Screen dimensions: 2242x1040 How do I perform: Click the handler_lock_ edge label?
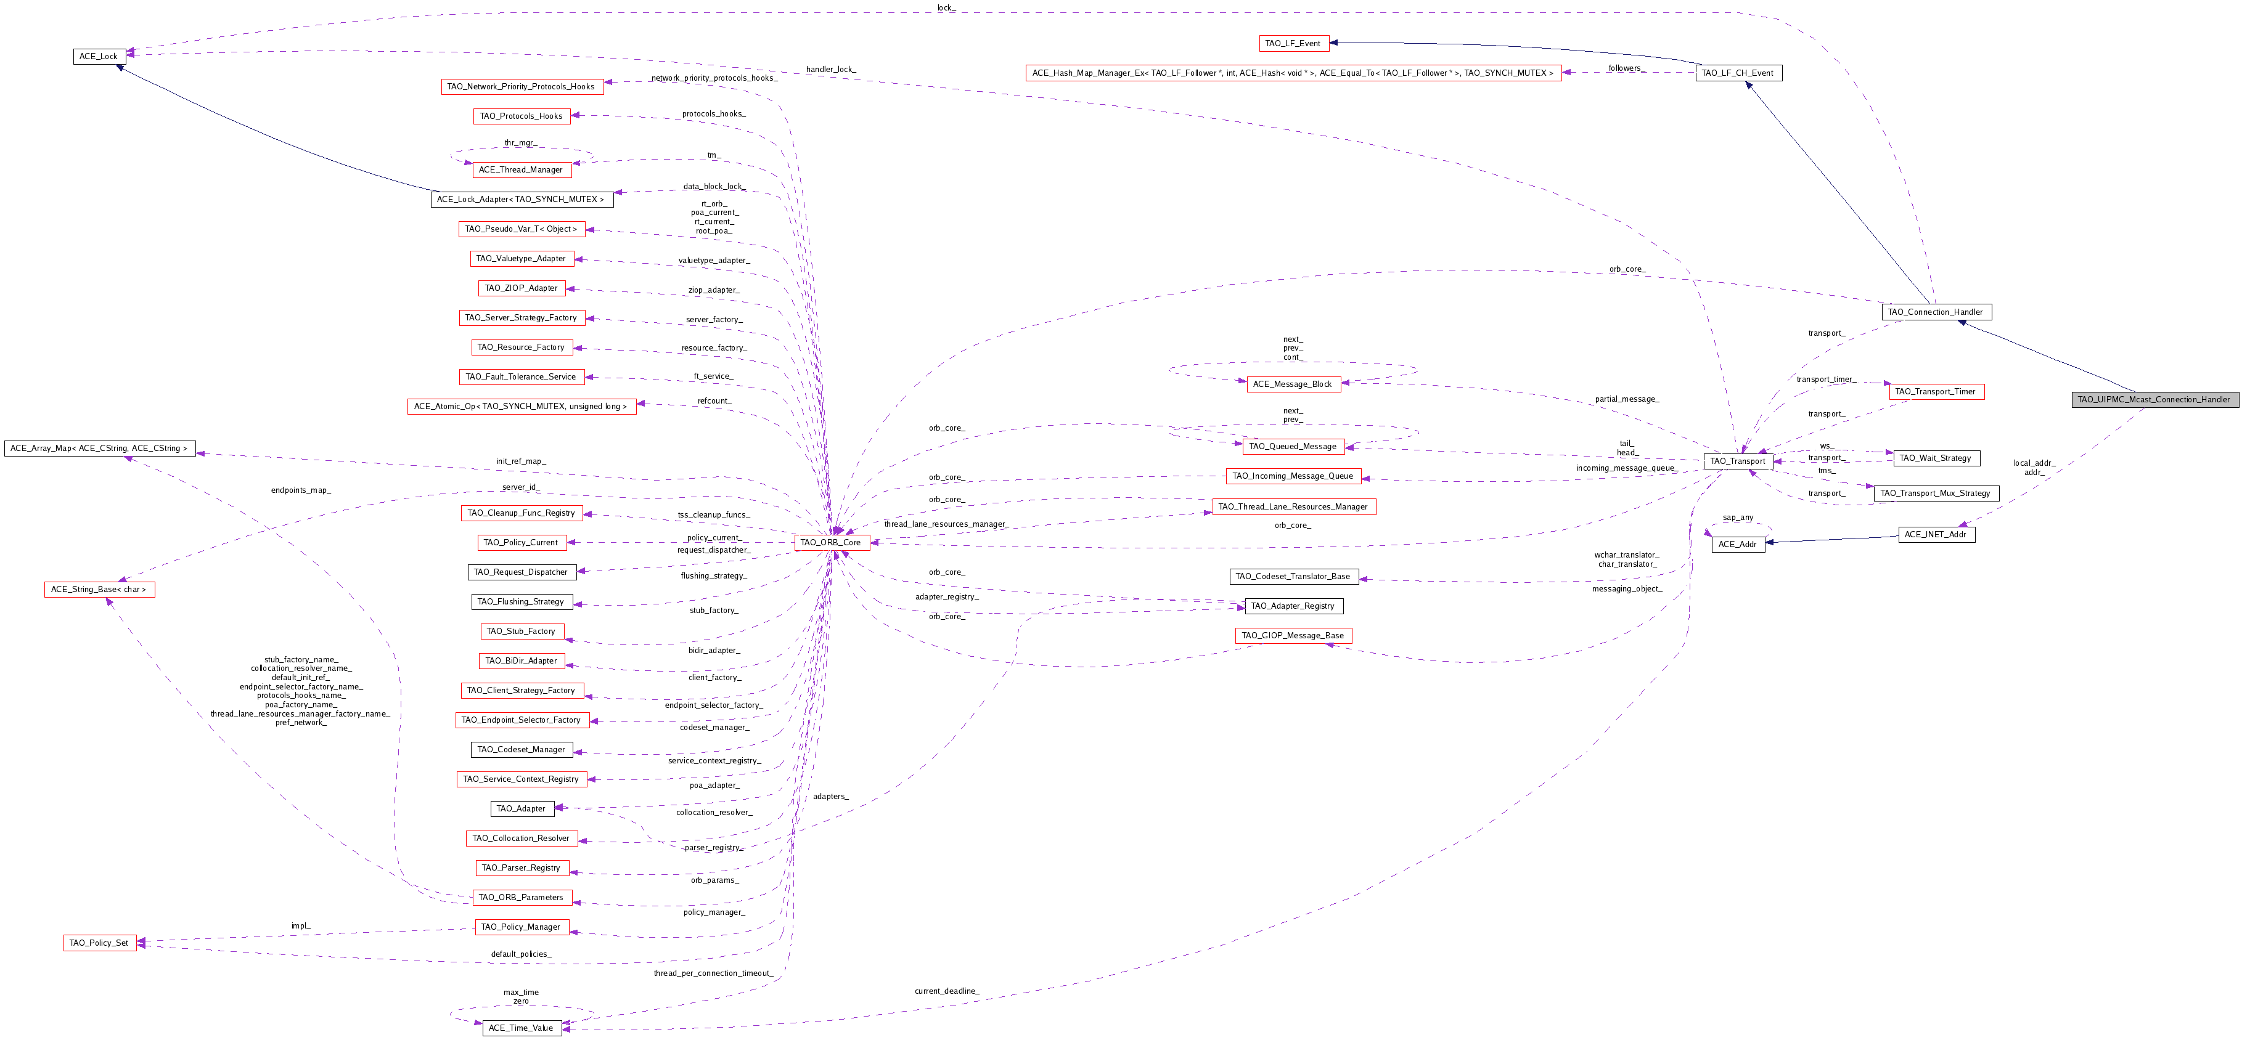click(x=830, y=70)
